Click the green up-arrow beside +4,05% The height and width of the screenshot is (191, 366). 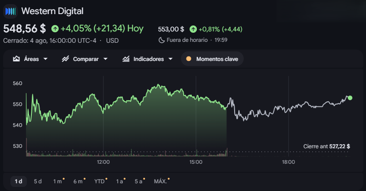coord(55,29)
